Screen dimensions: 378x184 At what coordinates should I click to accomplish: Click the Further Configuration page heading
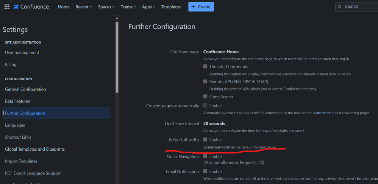click(162, 27)
